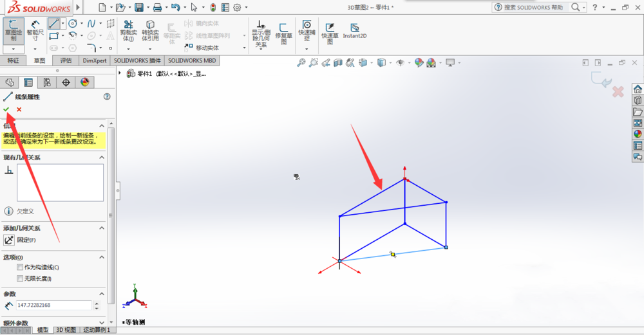Image resolution: width=644 pixels, height=335 pixels.
Task: Select the Circle sketch tool
Action: [x=73, y=23]
